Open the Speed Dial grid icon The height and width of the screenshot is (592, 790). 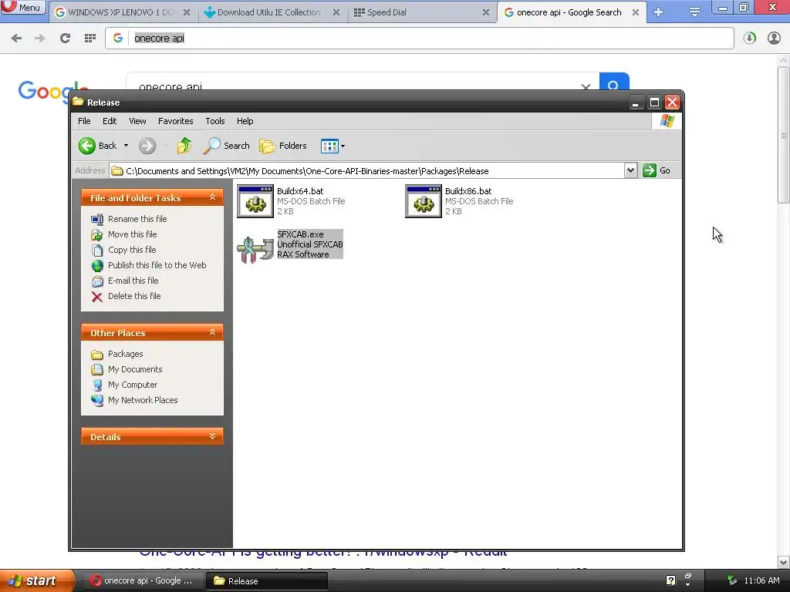[90, 38]
